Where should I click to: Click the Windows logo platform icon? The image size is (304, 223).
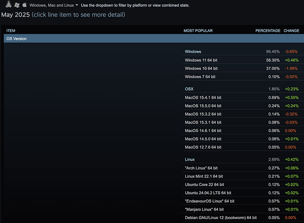click(17, 5)
